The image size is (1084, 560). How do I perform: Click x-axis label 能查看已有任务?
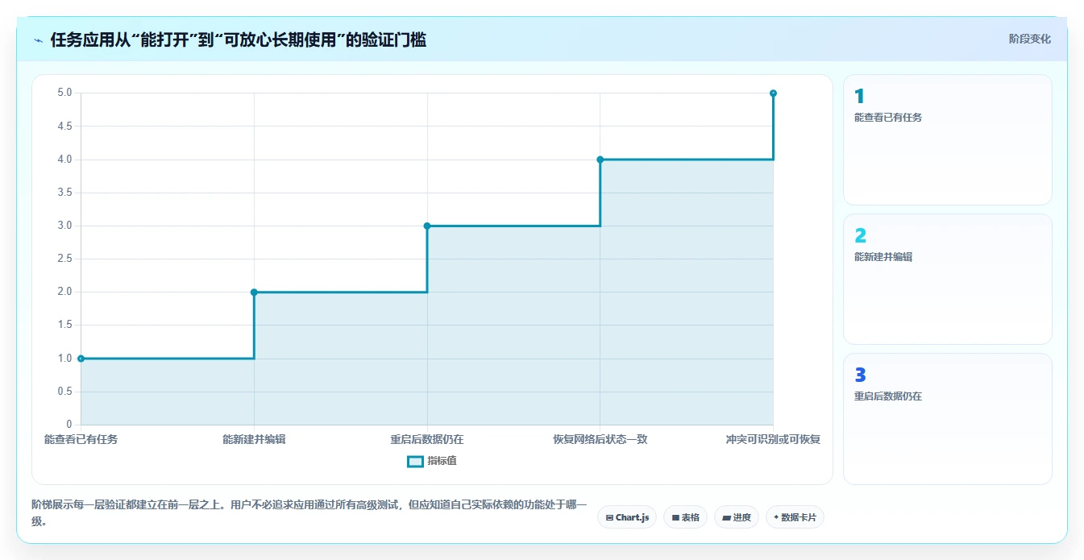click(x=81, y=440)
